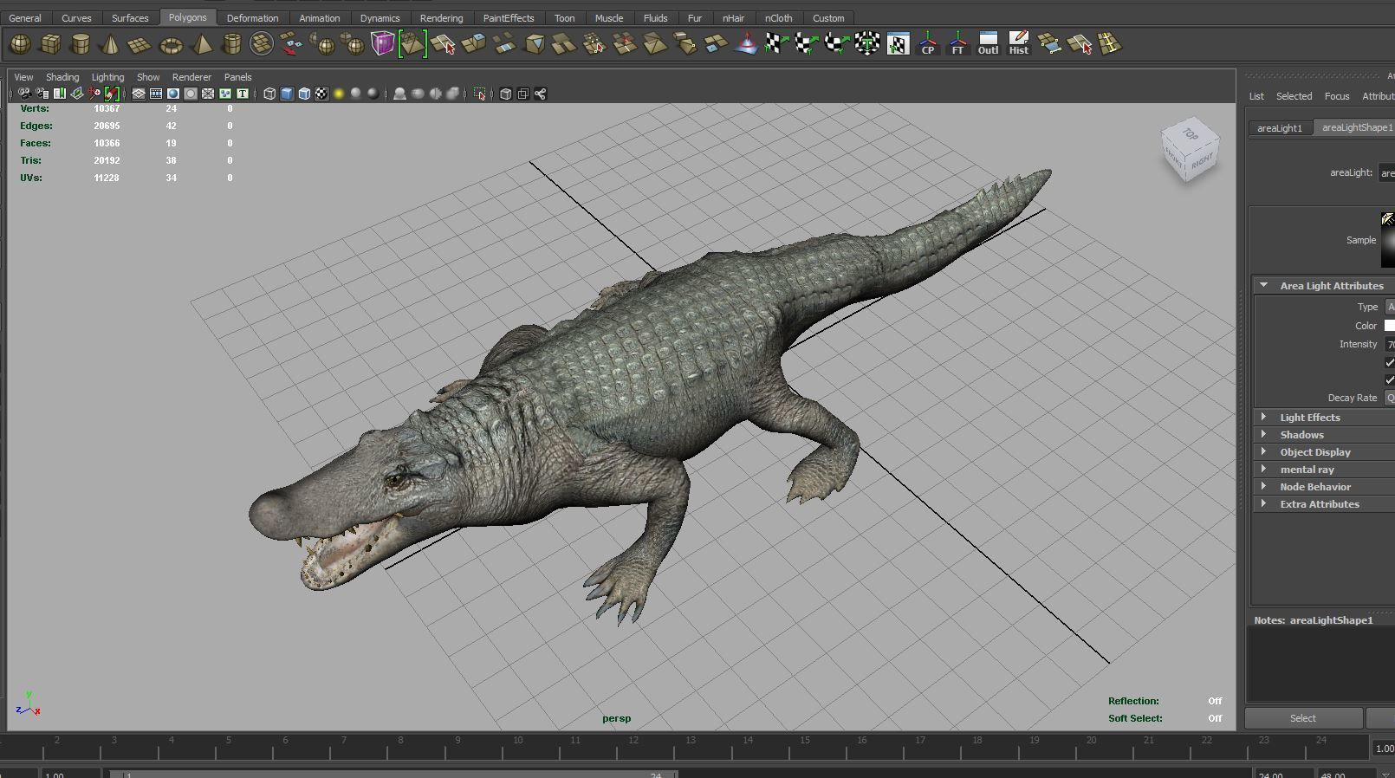Create a polygon cone from the shelf

tap(110, 43)
